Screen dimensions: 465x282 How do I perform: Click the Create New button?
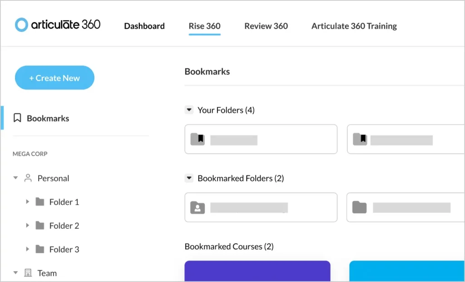(x=54, y=78)
